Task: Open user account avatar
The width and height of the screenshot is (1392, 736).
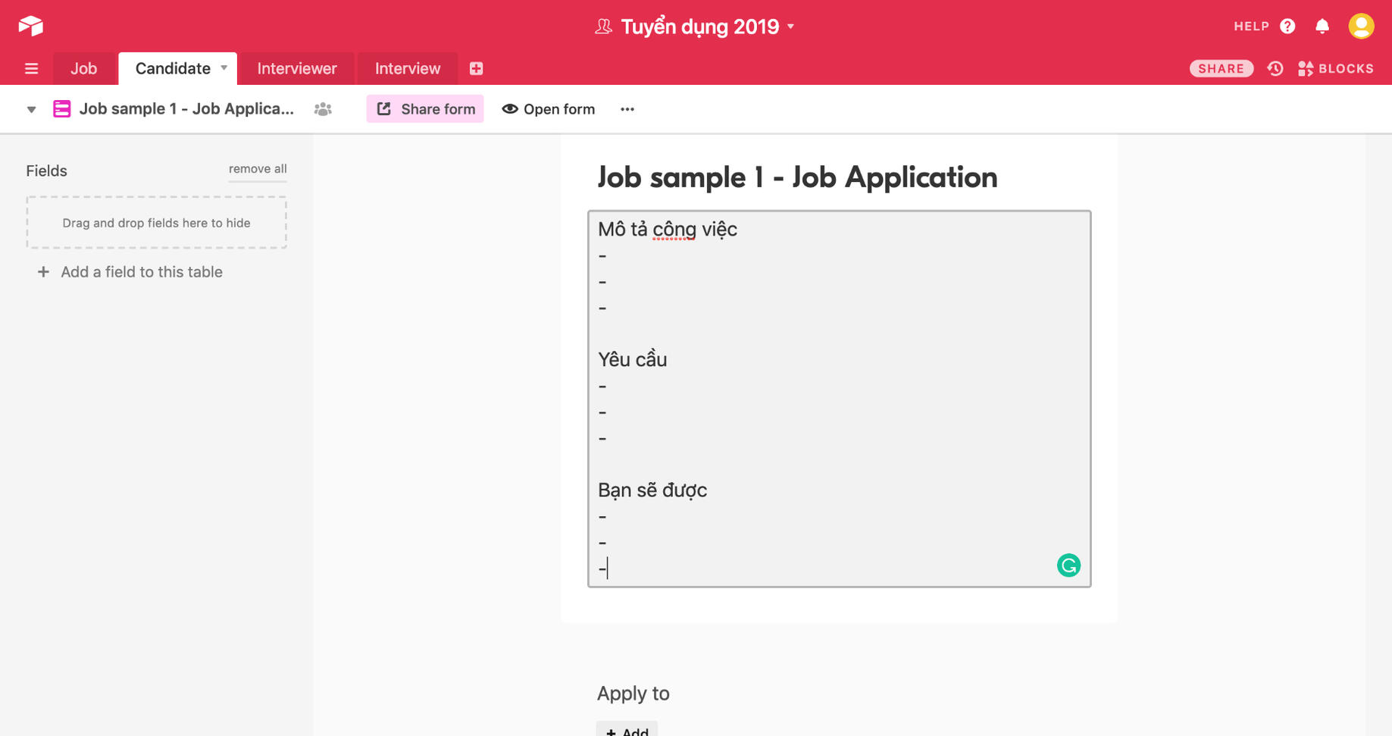Action: coord(1361,27)
